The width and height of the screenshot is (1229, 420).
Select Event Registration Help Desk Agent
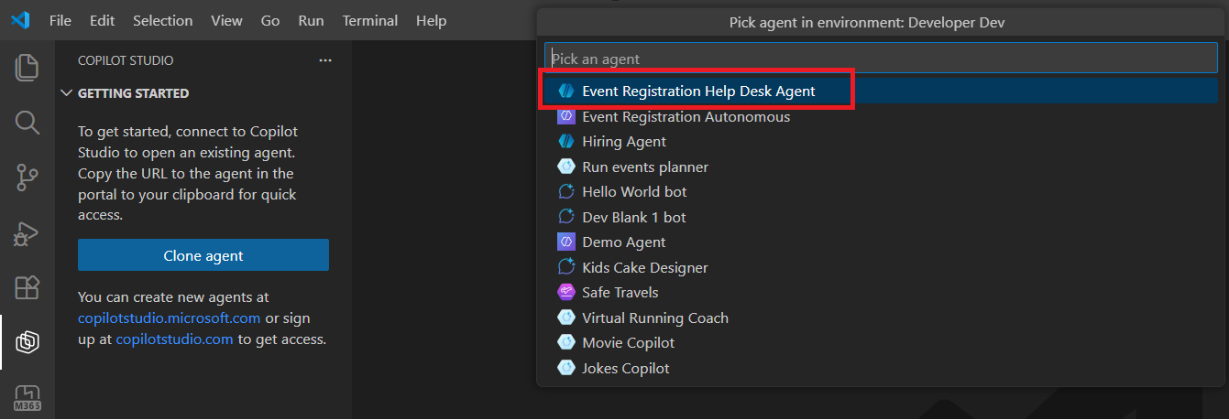pos(698,92)
